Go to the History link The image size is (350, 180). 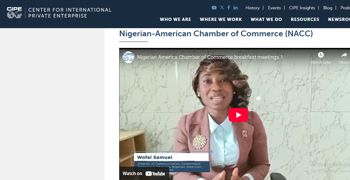pos(252,8)
